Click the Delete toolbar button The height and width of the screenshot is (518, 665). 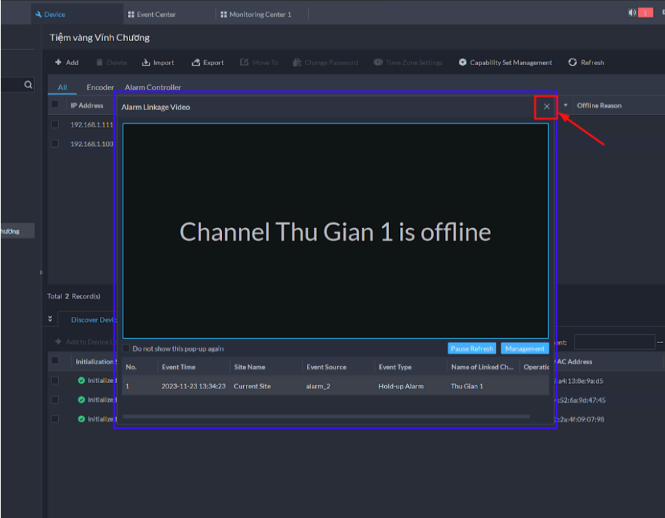(x=112, y=62)
